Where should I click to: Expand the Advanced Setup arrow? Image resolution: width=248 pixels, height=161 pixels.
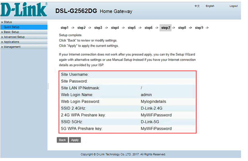[x=2, y=37]
